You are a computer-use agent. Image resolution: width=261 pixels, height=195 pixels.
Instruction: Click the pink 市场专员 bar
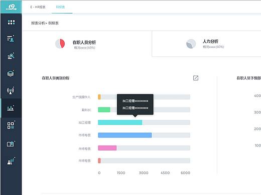click(x=107, y=148)
